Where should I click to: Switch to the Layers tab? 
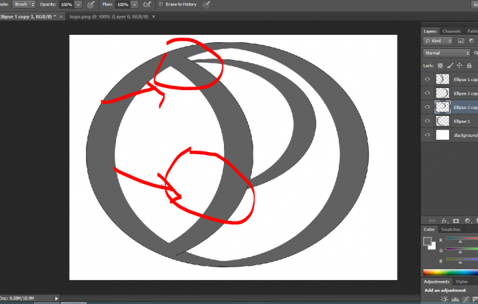[x=430, y=31]
